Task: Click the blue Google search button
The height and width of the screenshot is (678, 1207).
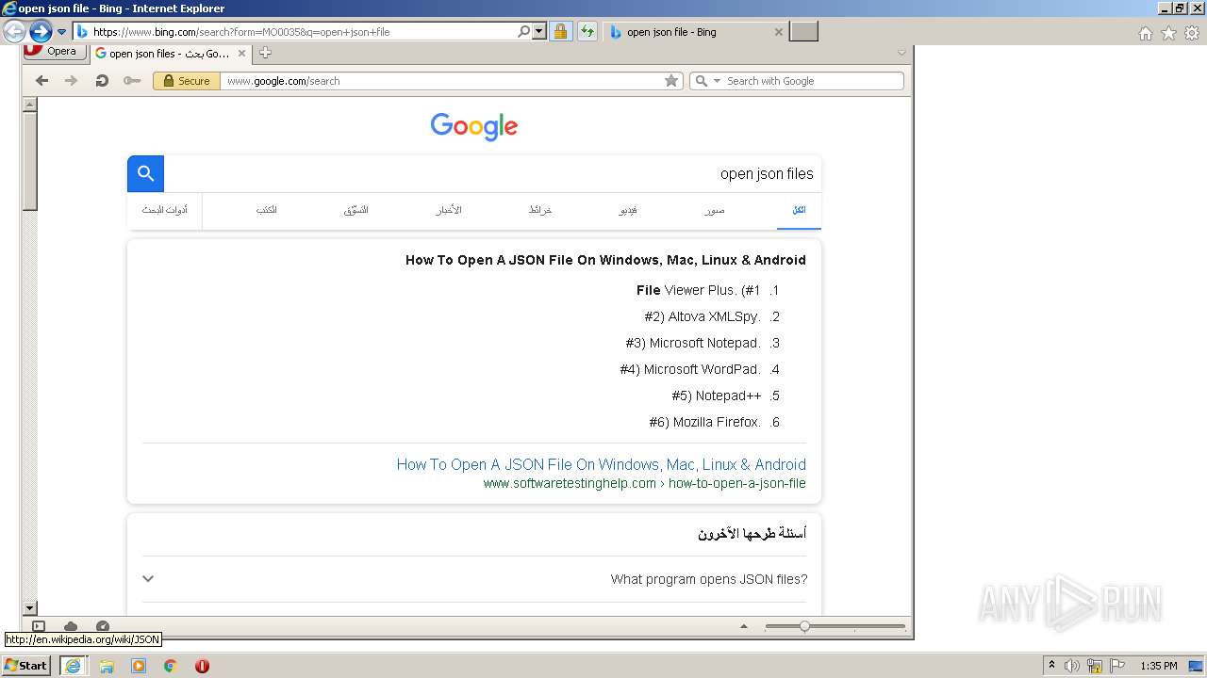Action: point(145,173)
